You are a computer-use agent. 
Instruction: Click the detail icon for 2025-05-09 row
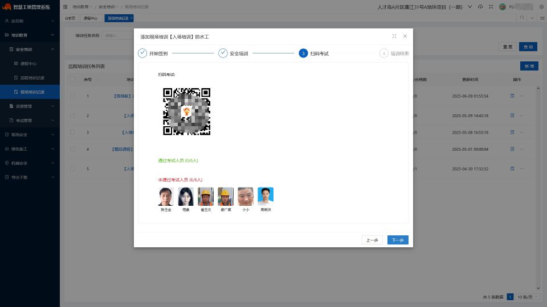click(x=512, y=115)
